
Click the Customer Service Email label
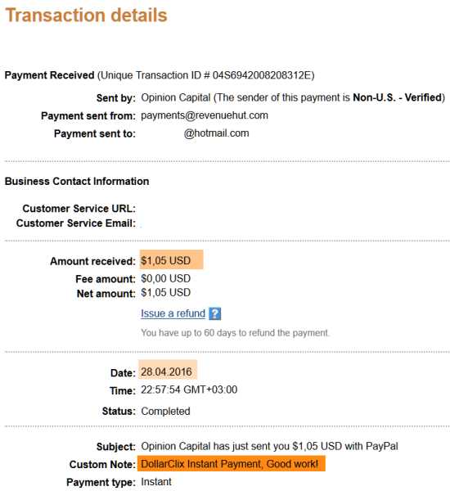76,223
